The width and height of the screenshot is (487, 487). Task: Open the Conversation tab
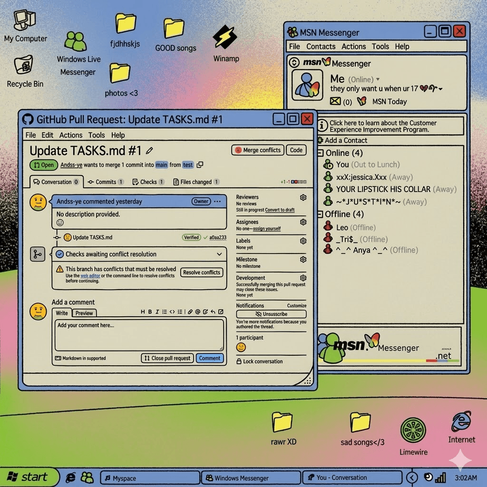57,182
